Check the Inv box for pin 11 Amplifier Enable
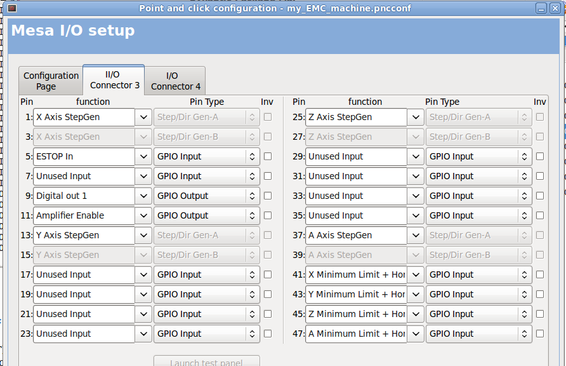The image size is (566, 366). coord(268,215)
